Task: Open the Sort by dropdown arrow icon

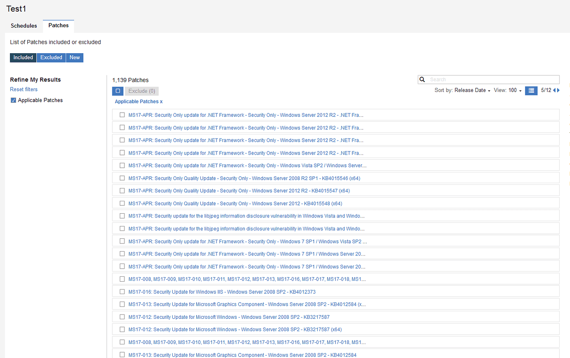Action: tap(490, 90)
